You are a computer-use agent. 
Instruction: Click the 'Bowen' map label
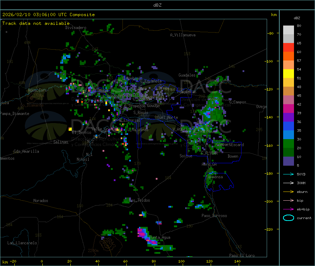(233, 156)
